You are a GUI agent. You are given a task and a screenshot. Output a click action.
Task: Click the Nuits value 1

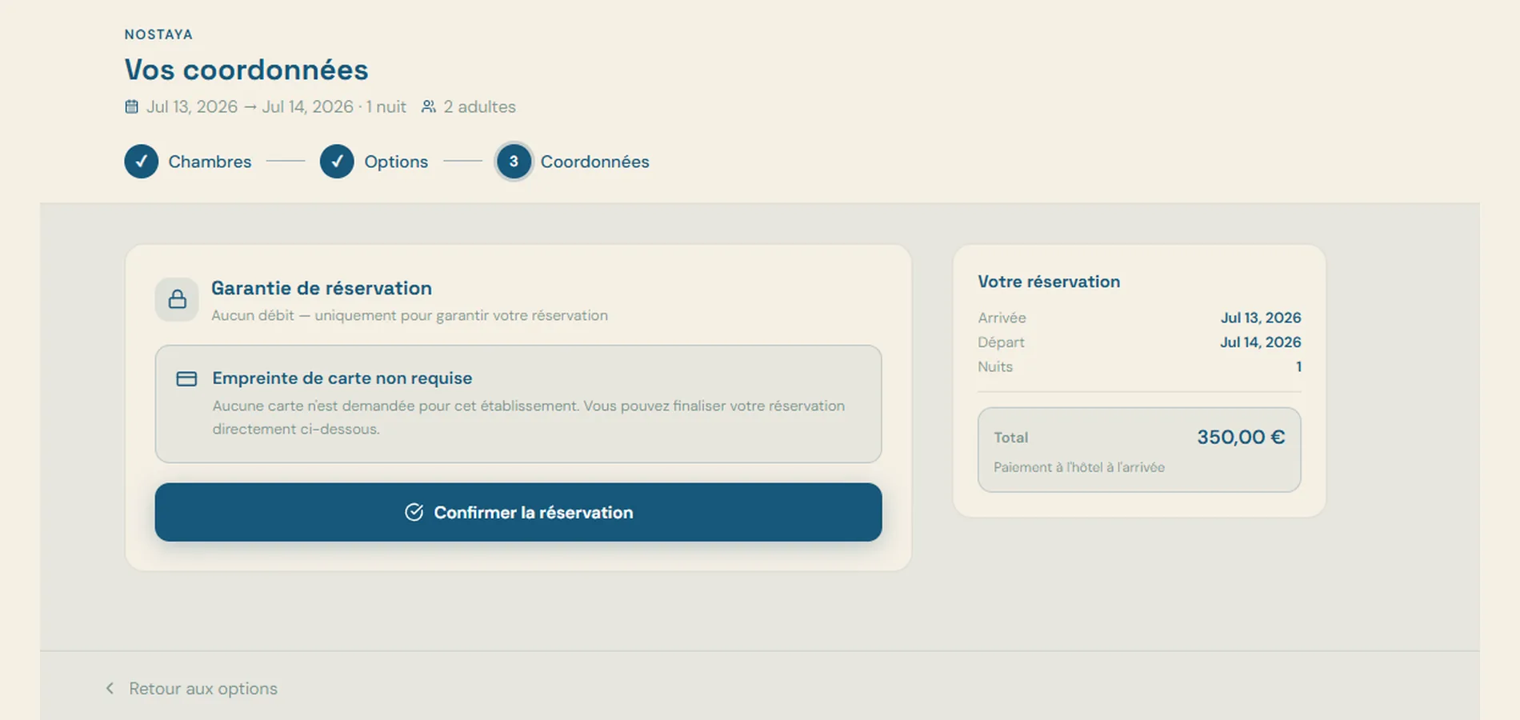click(x=1298, y=366)
